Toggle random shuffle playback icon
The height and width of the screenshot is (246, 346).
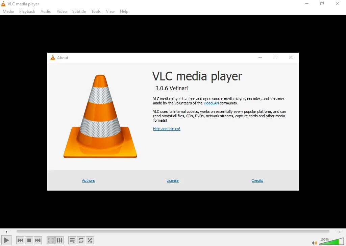[x=90, y=240]
